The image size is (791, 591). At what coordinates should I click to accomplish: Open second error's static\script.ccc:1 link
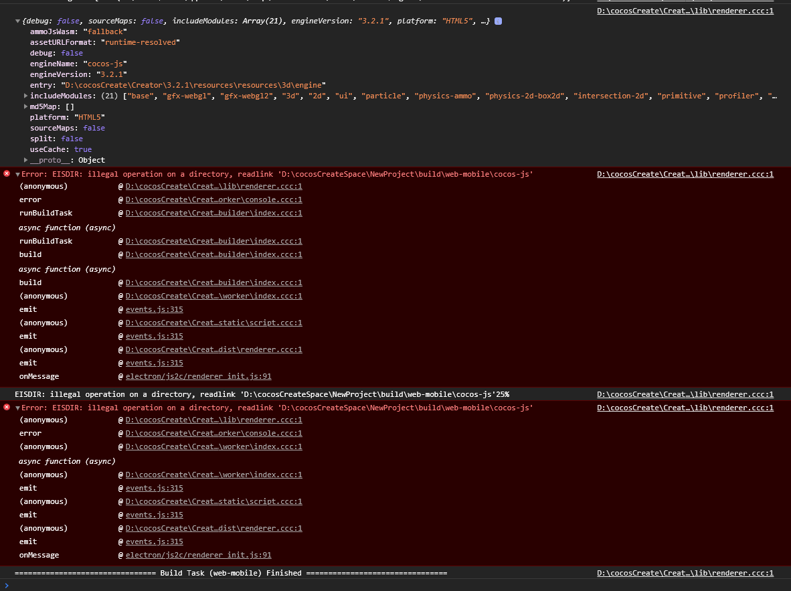pyautogui.click(x=214, y=502)
